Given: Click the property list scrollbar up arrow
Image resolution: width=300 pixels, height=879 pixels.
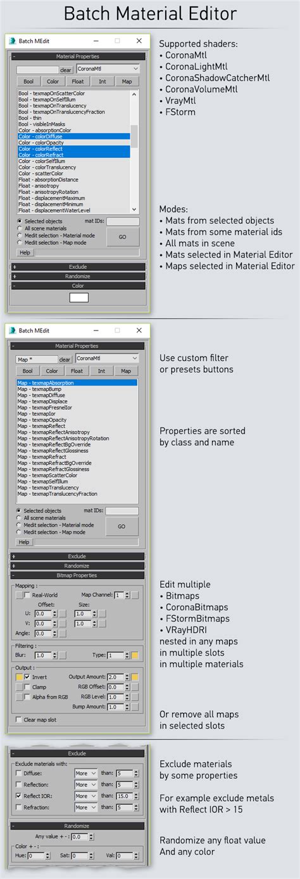Looking at the screenshot, I should [x=134, y=94].
